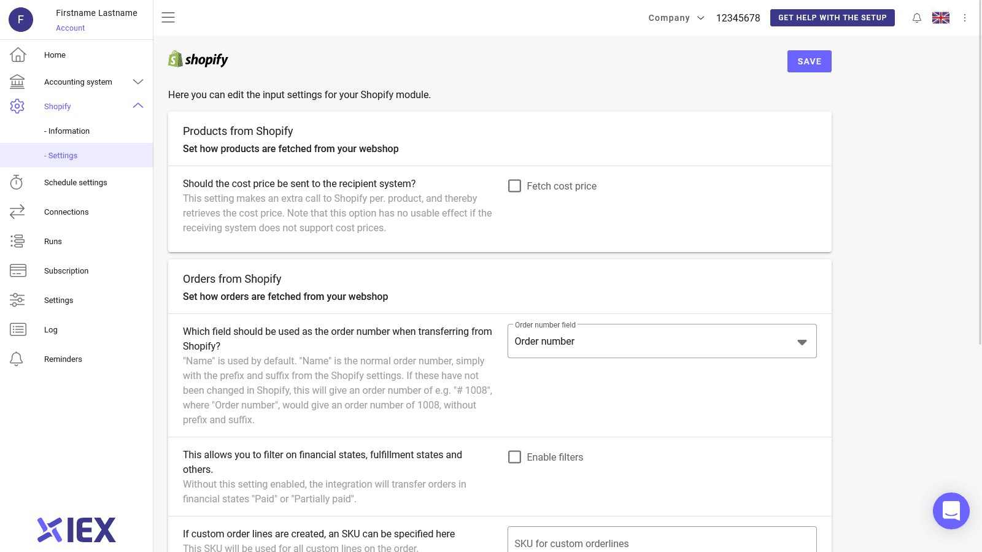The width and height of the screenshot is (982, 552).
Task: Click Get Help With The Setup button
Action: [x=832, y=18]
